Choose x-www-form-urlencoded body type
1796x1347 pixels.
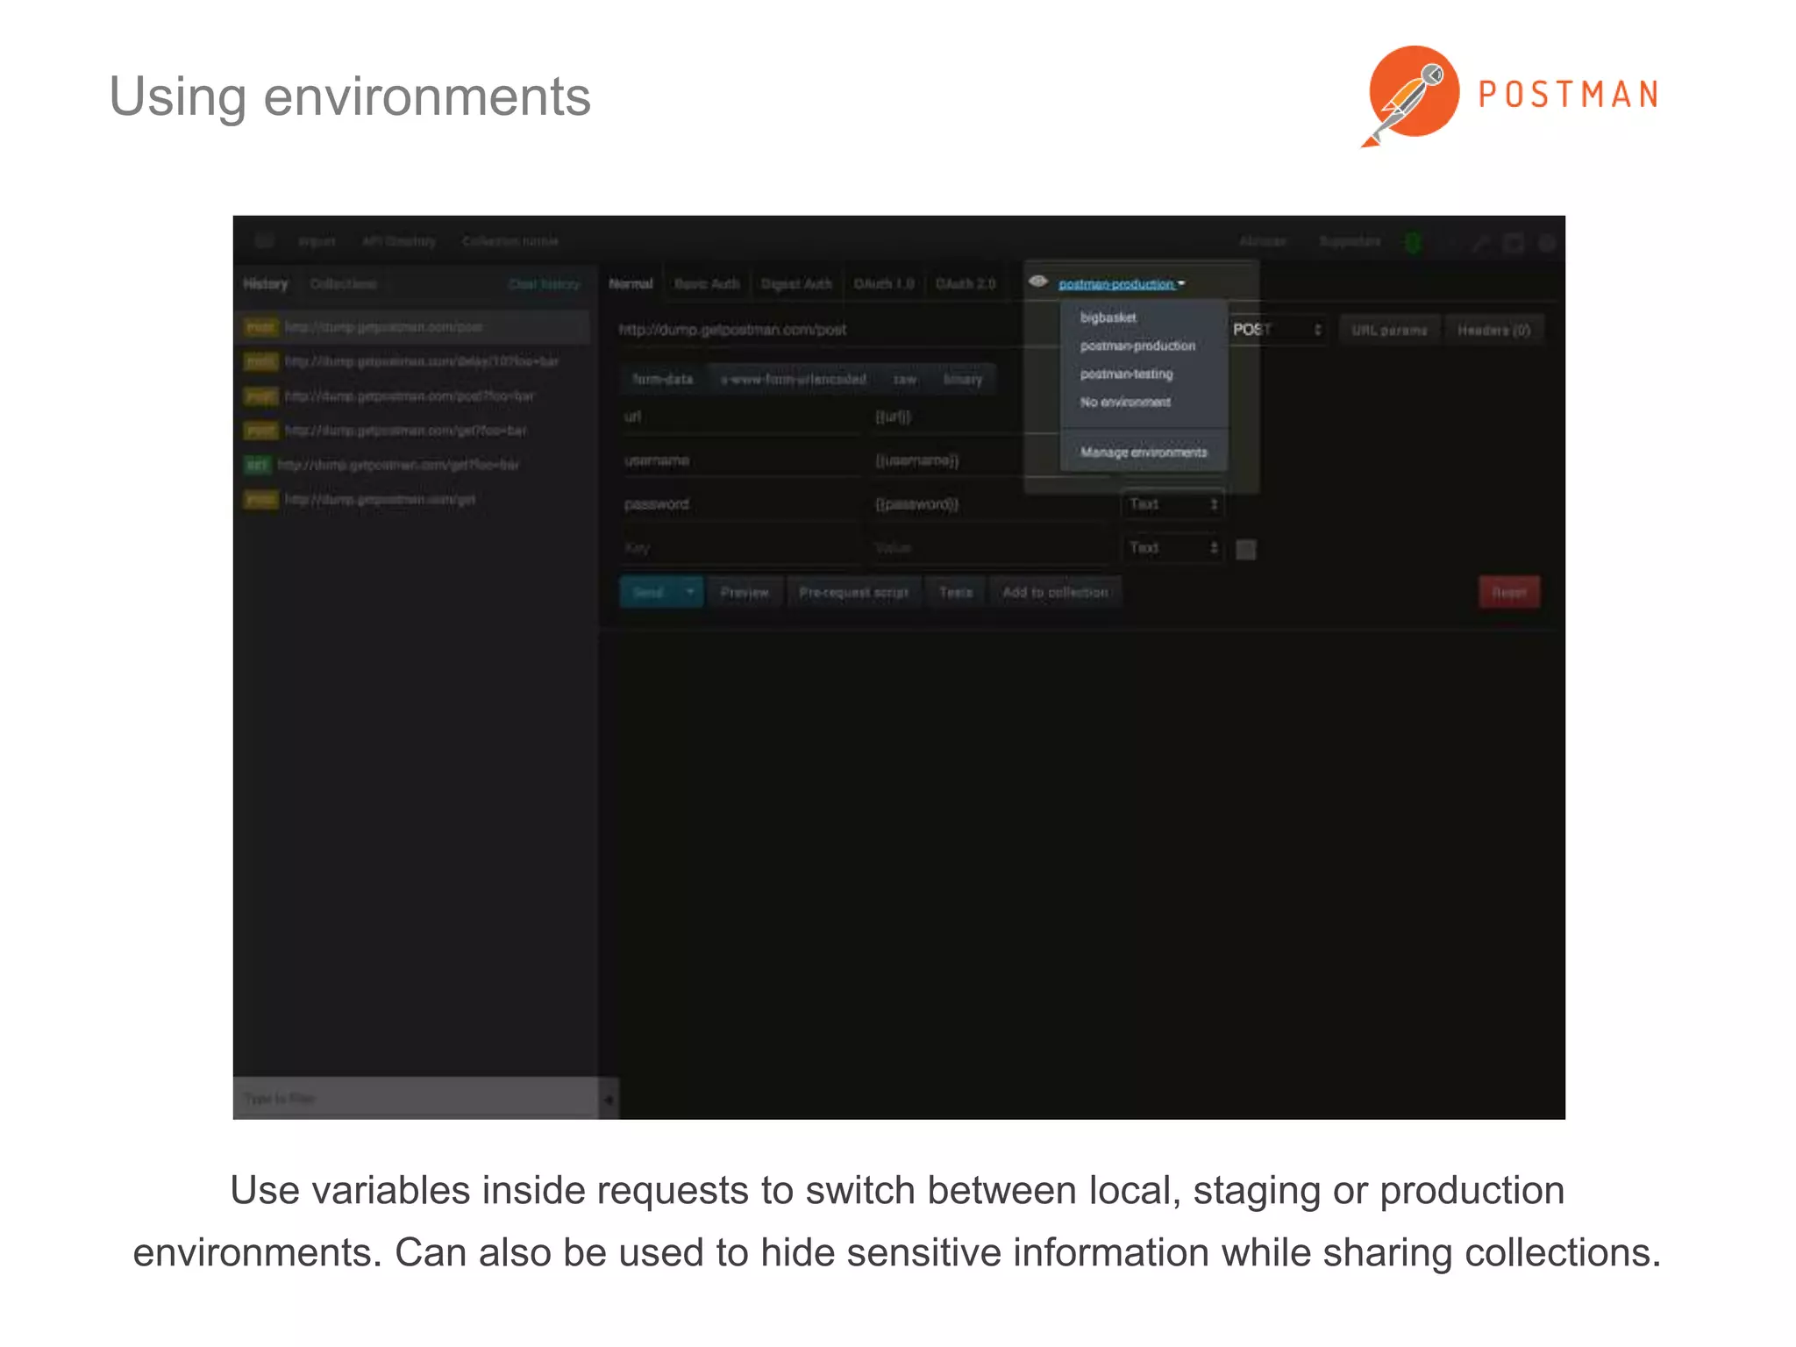793,379
